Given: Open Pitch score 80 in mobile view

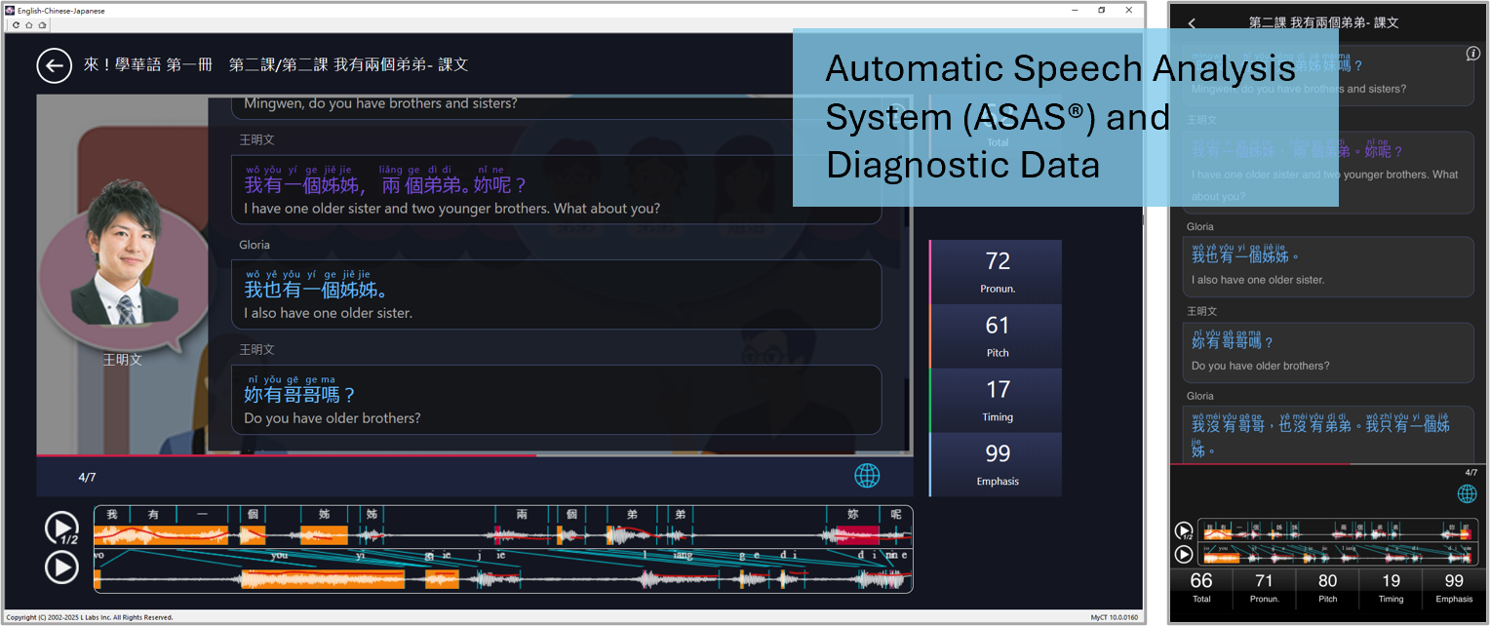Looking at the screenshot, I should click(1327, 587).
